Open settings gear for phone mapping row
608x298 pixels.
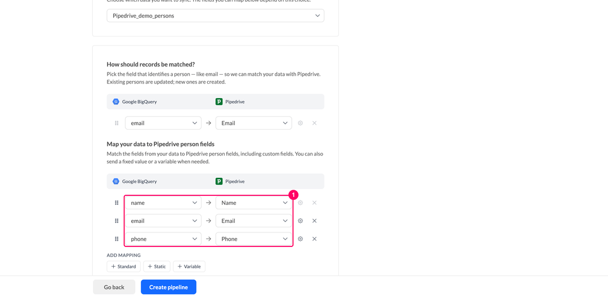click(300, 239)
